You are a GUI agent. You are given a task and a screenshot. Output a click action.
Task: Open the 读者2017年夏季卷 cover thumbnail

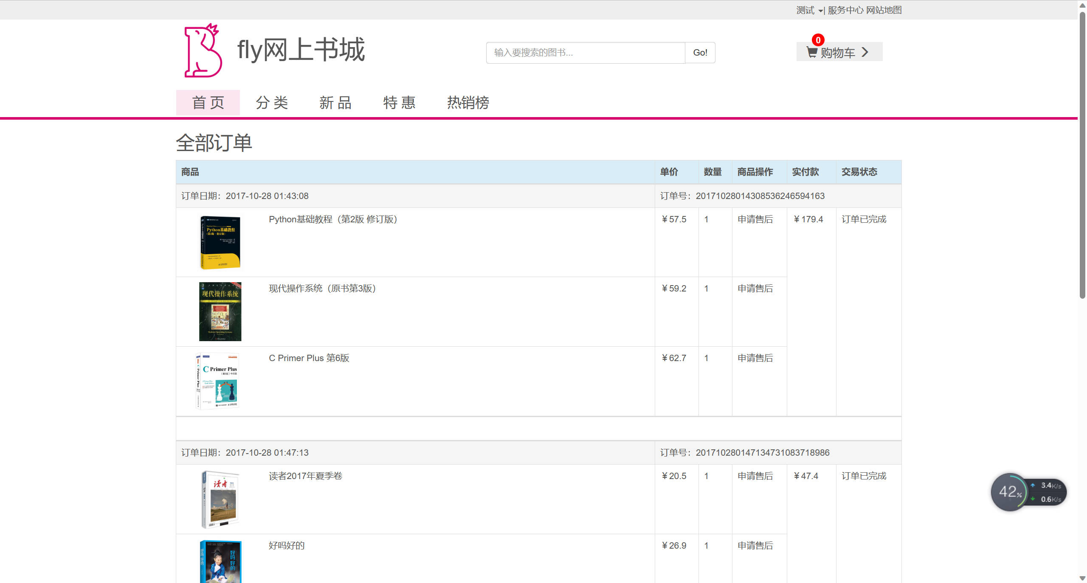tap(220, 499)
